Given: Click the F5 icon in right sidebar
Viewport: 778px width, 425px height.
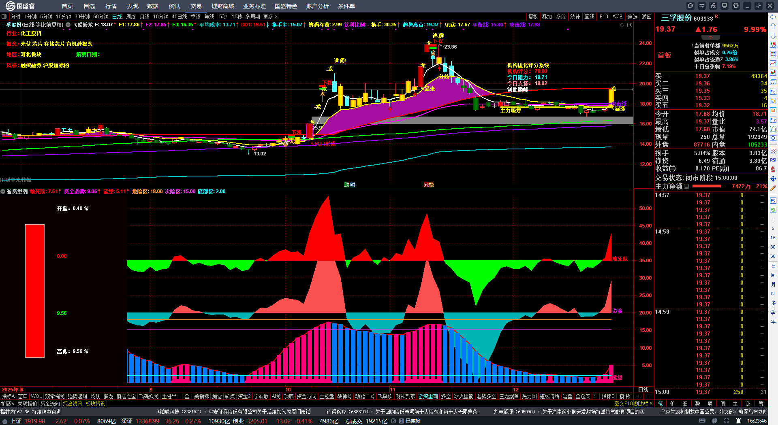Looking at the screenshot, I should tap(773, 200).
